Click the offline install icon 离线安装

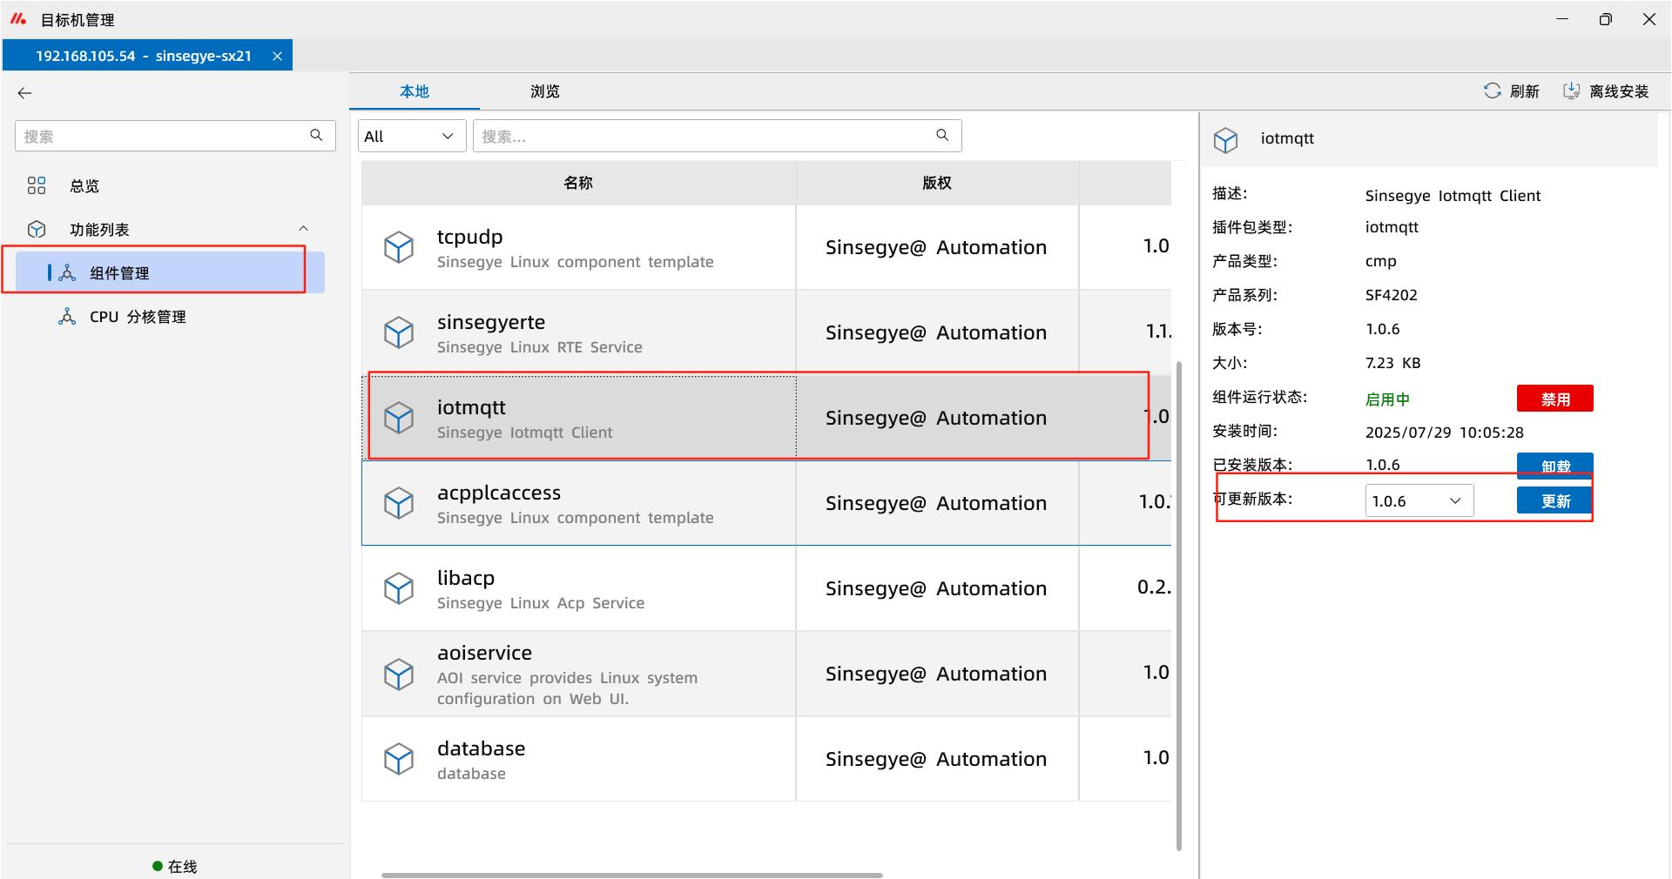pyautogui.click(x=1571, y=91)
